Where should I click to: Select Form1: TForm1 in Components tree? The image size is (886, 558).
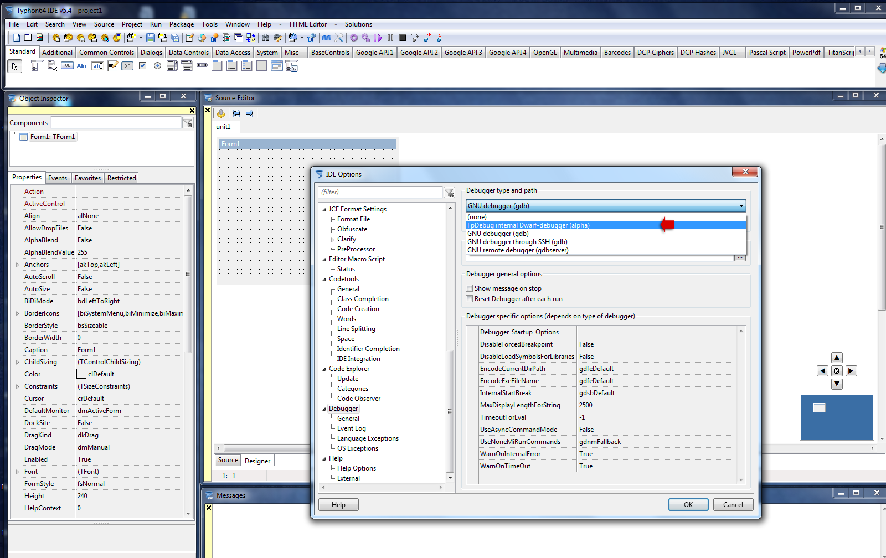tap(52, 137)
